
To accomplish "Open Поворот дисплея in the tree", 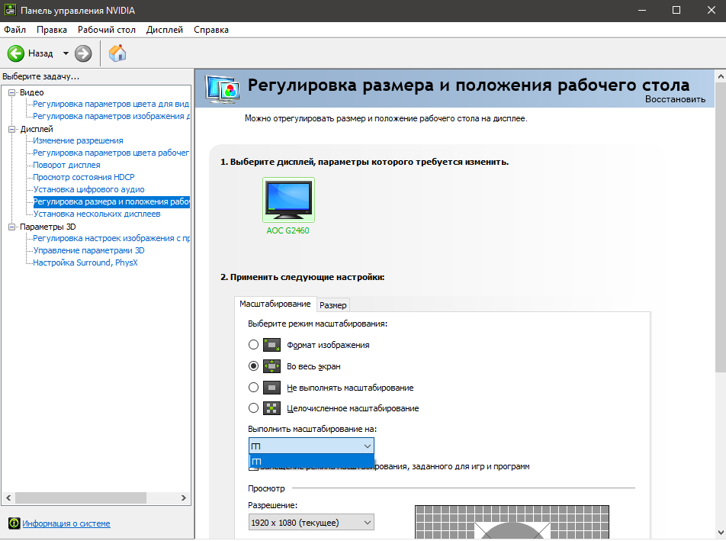I will tap(66, 165).
